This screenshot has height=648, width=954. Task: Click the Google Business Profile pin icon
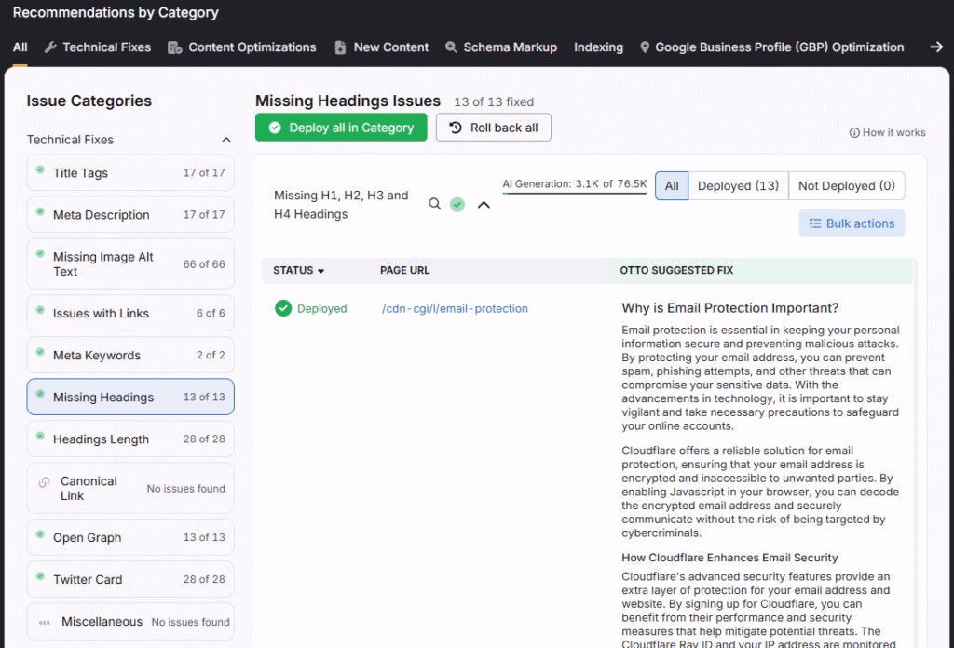coord(643,47)
